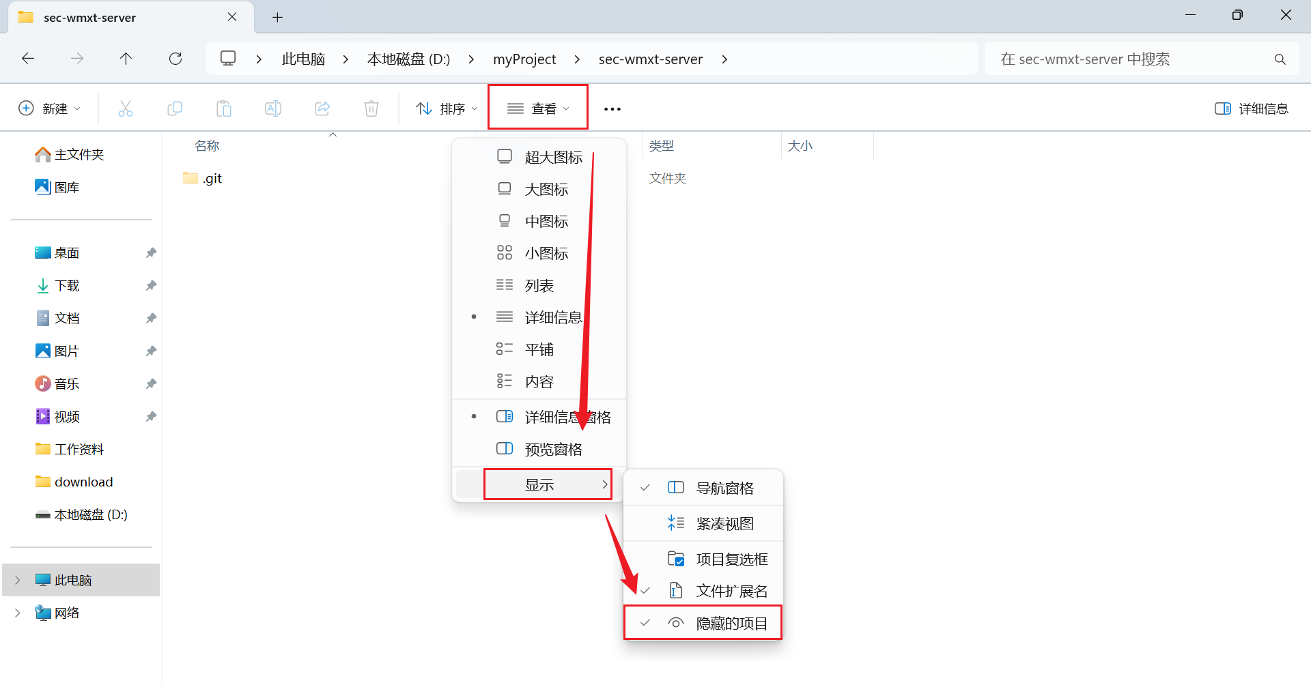
Task: Click the Back navigation arrow
Action: tap(28, 59)
